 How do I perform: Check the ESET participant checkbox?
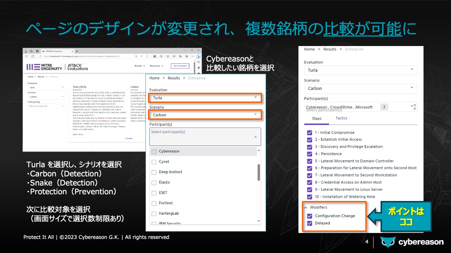coord(154,193)
